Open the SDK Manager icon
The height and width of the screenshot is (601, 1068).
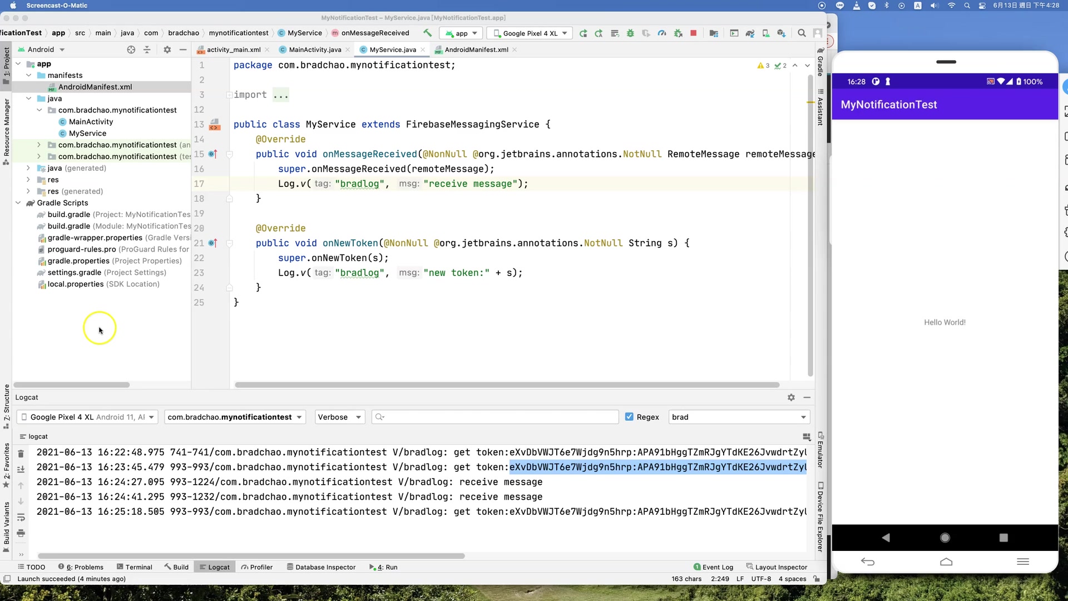(782, 33)
